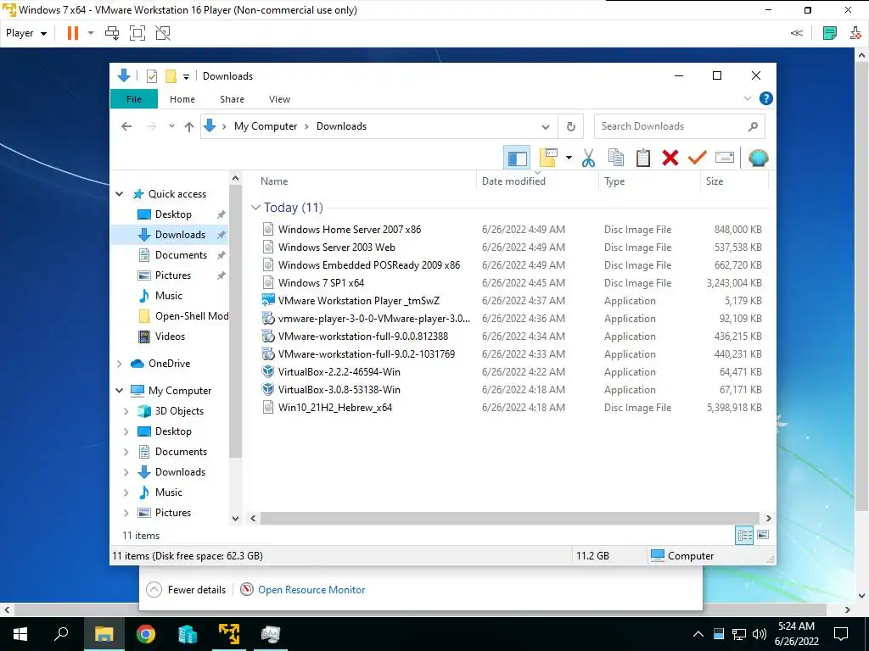Click the Search Downloads field
The height and width of the screenshot is (651, 869).
pos(680,127)
